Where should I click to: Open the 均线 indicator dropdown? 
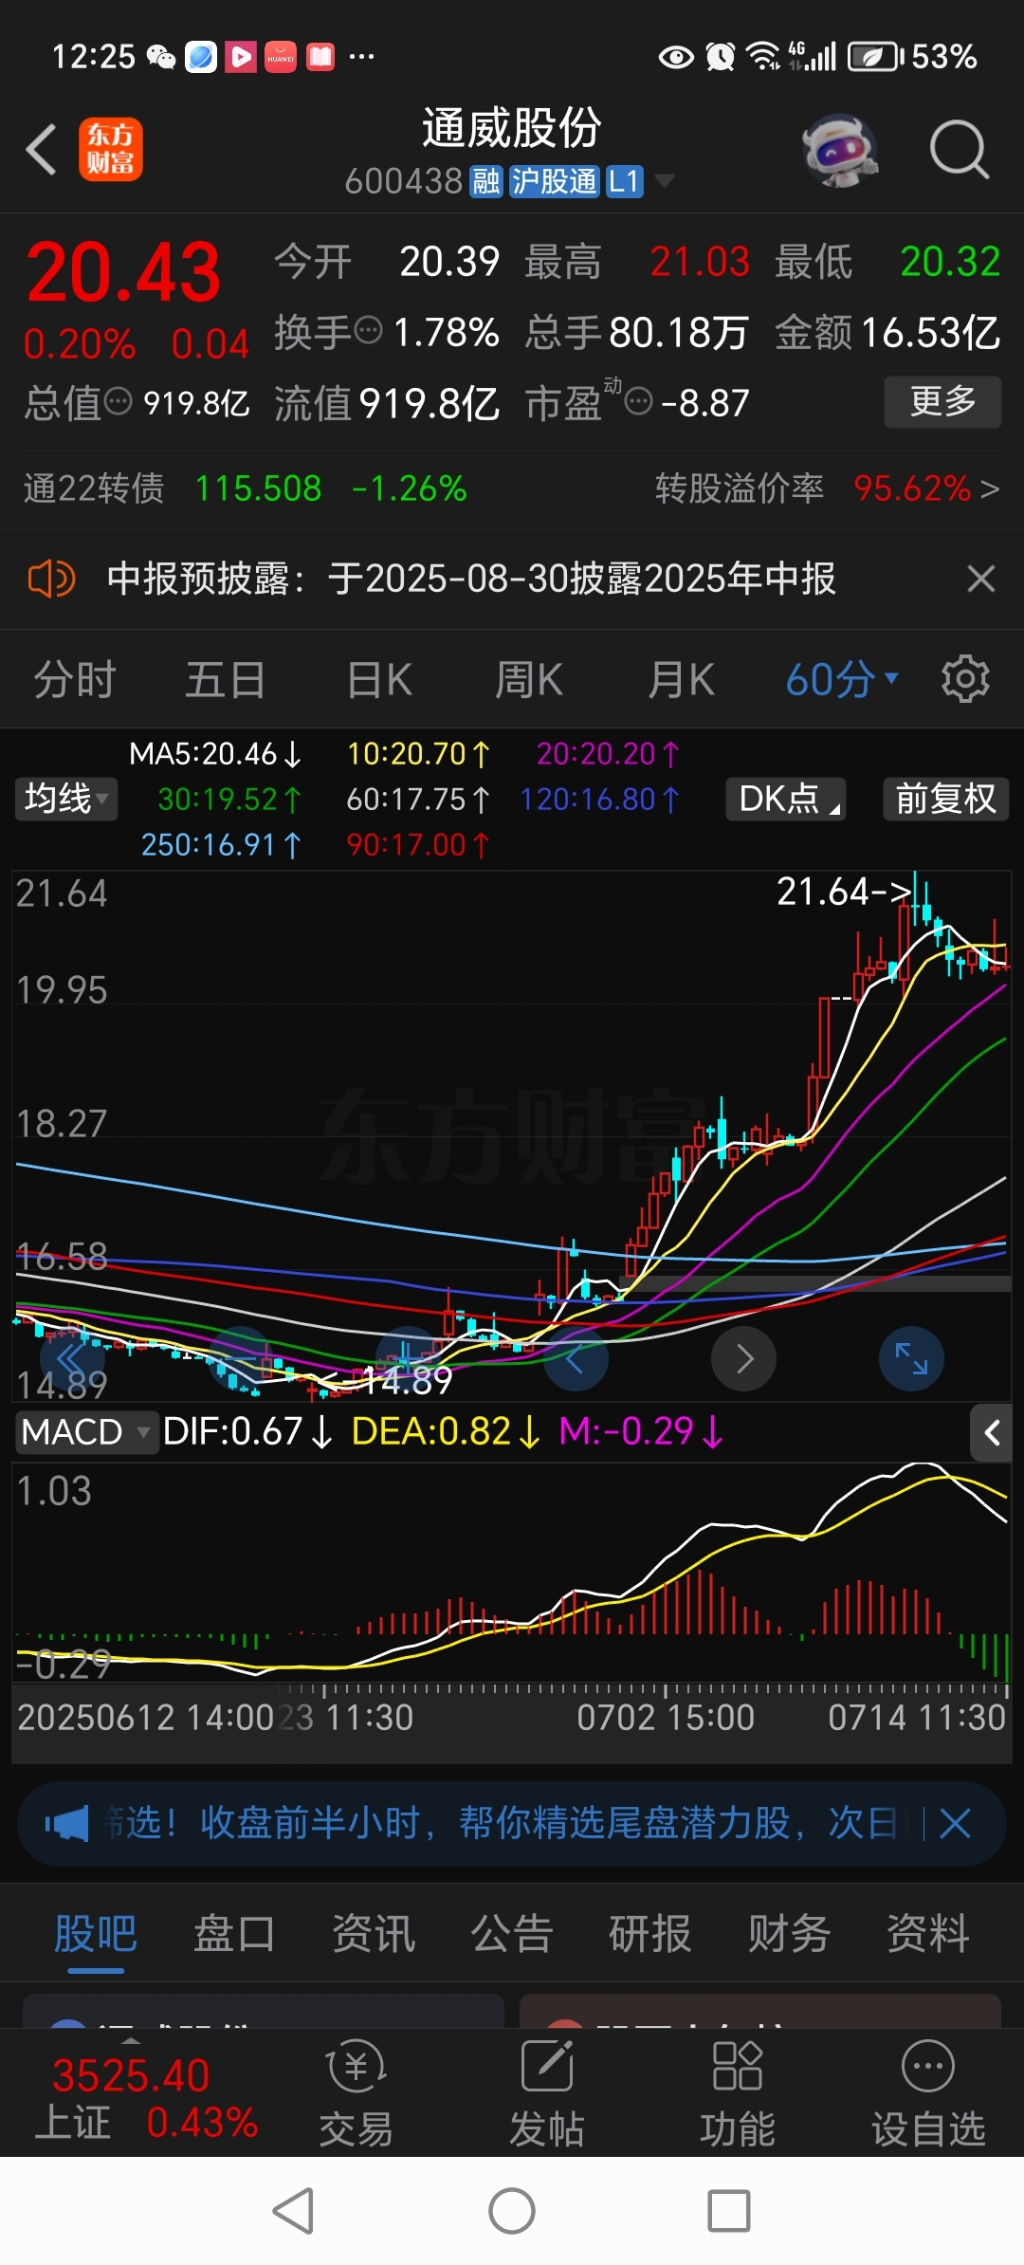point(65,799)
